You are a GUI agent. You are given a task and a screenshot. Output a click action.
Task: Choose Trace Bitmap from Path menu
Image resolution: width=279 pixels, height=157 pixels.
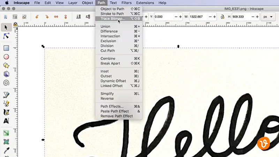click(x=119, y=18)
